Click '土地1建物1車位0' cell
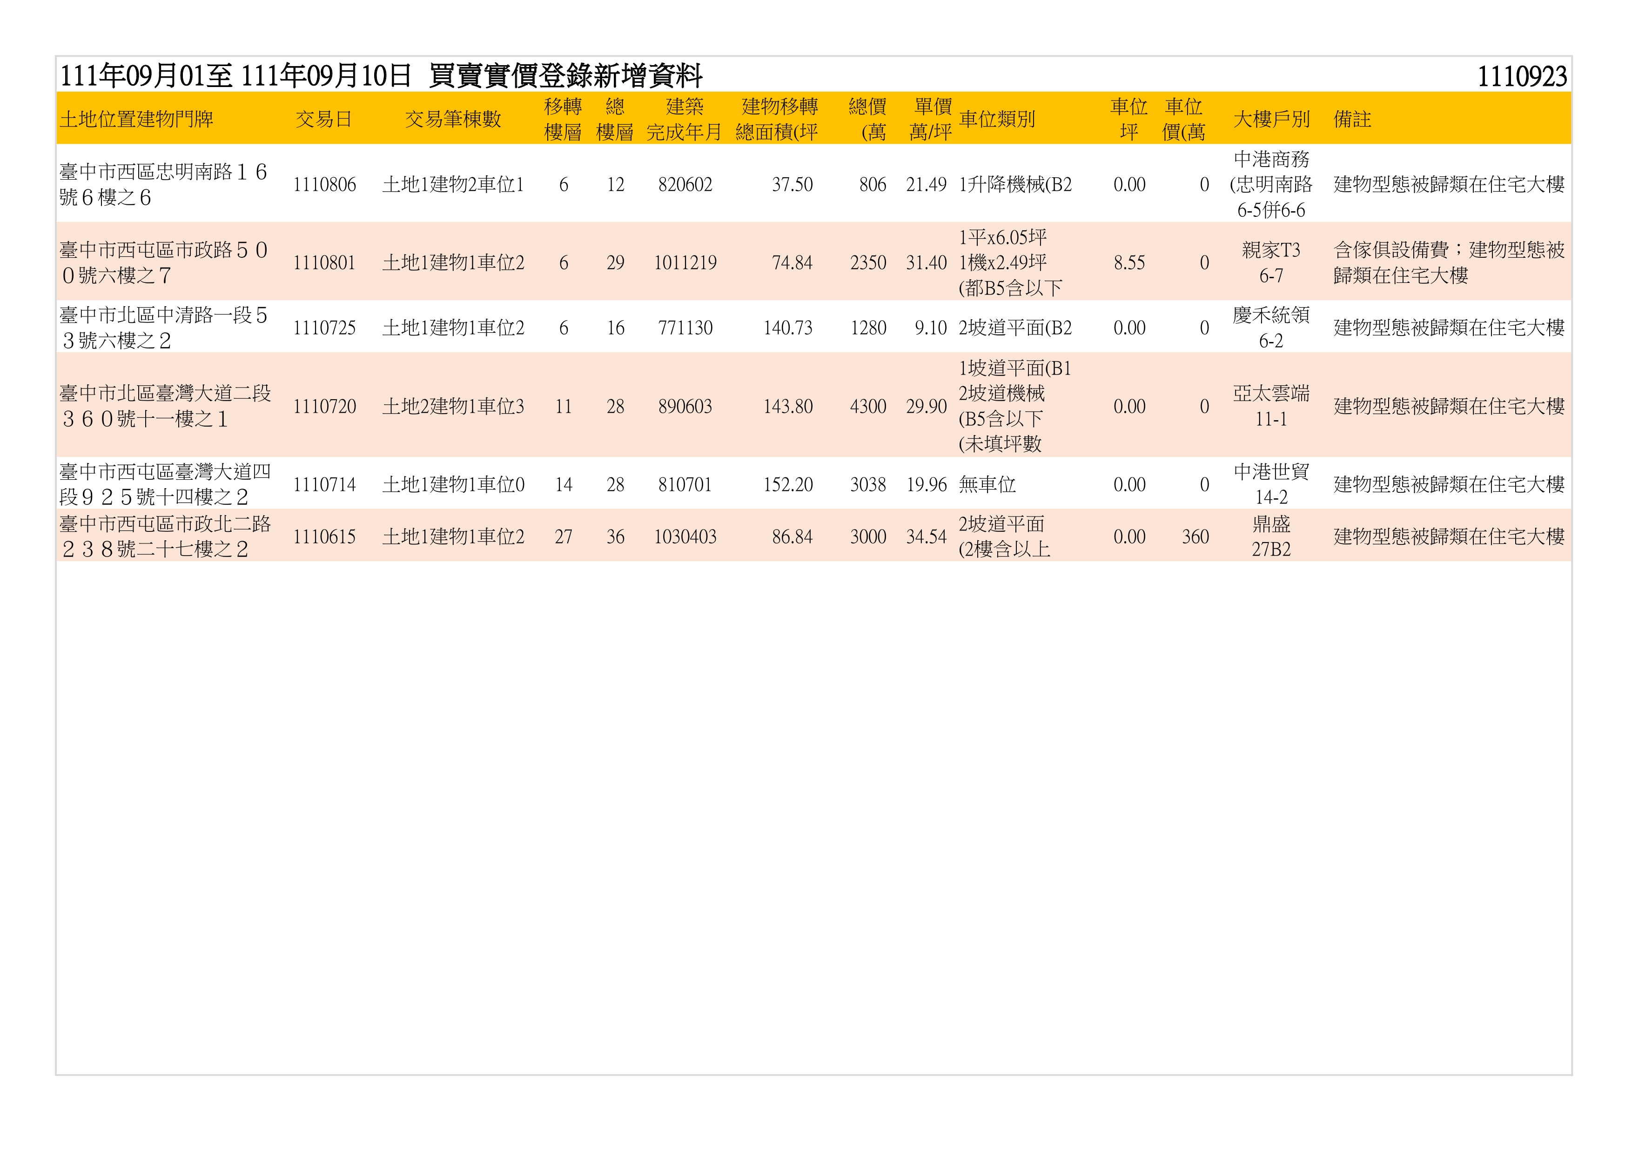1632x1154 pixels. coord(454,484)
